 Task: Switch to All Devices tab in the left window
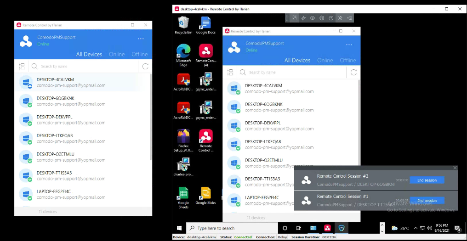coord(89,54)
